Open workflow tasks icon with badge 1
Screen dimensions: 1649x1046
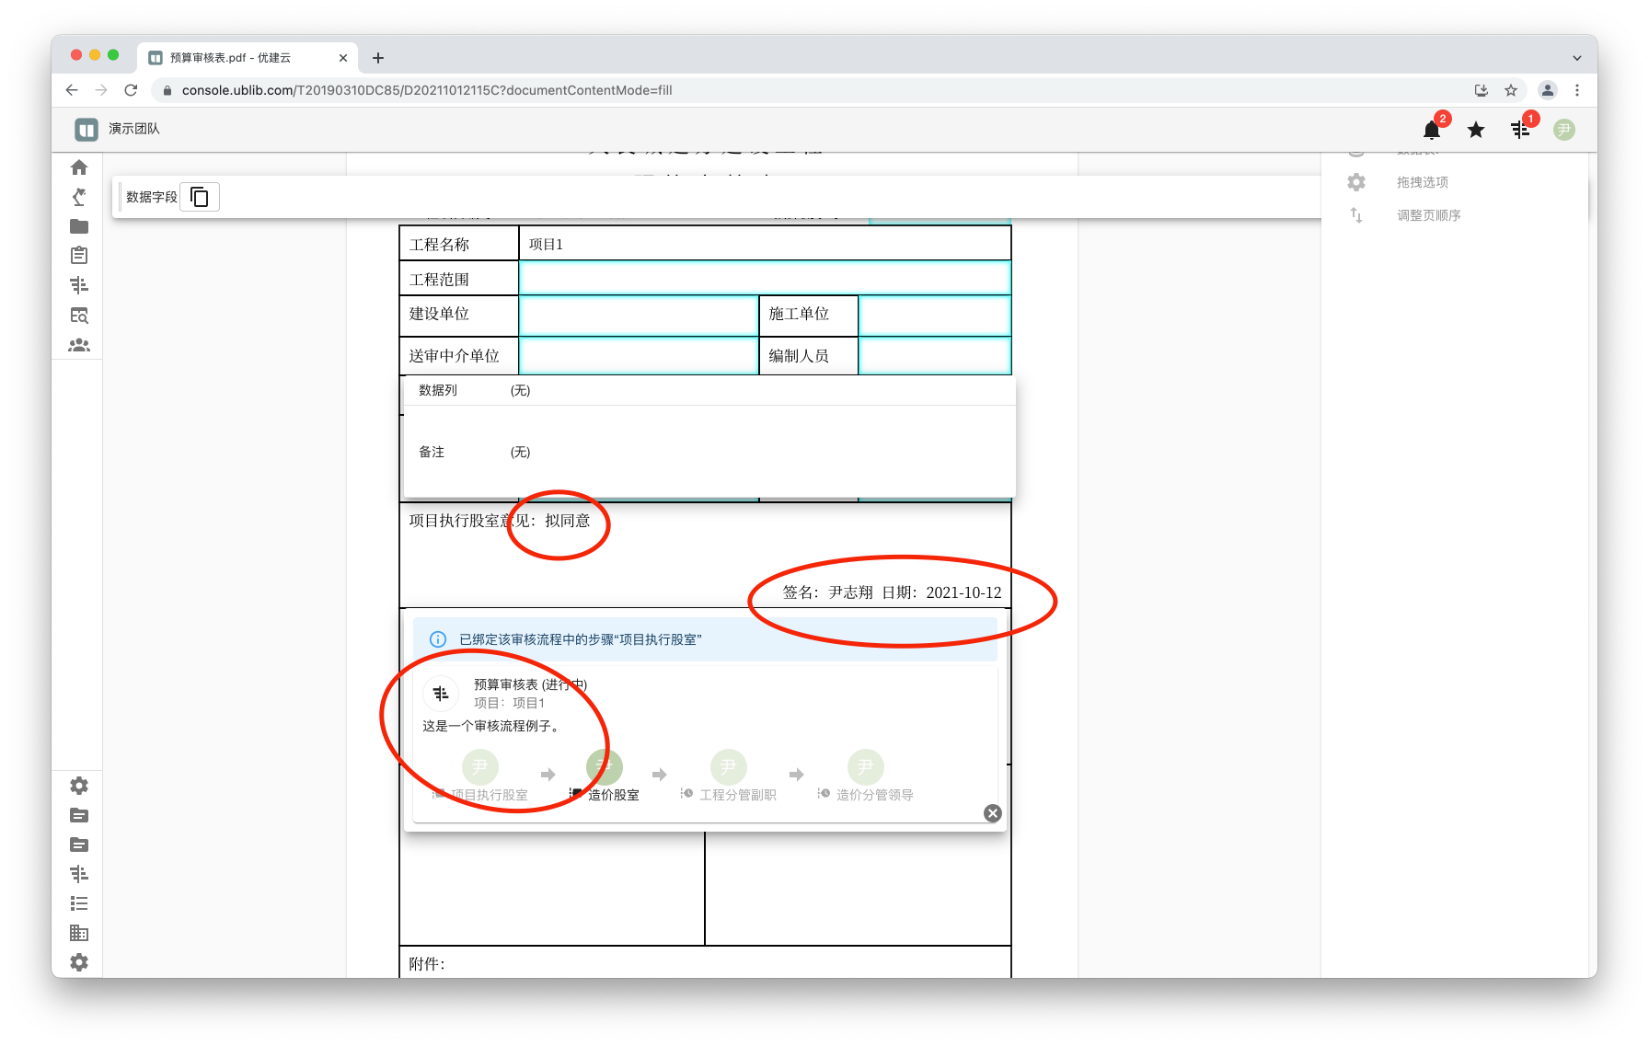coord(1520,130)
